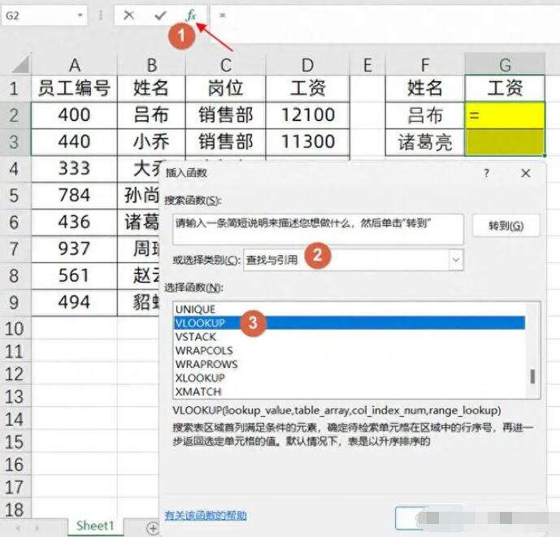560x537 pixels.
Task: Open the Name Box dropdown arrow
Action: pyautogui.click(x=80, y=15)
